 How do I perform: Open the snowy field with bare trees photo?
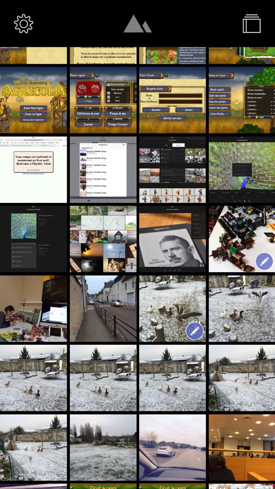[x=103, y=447]
